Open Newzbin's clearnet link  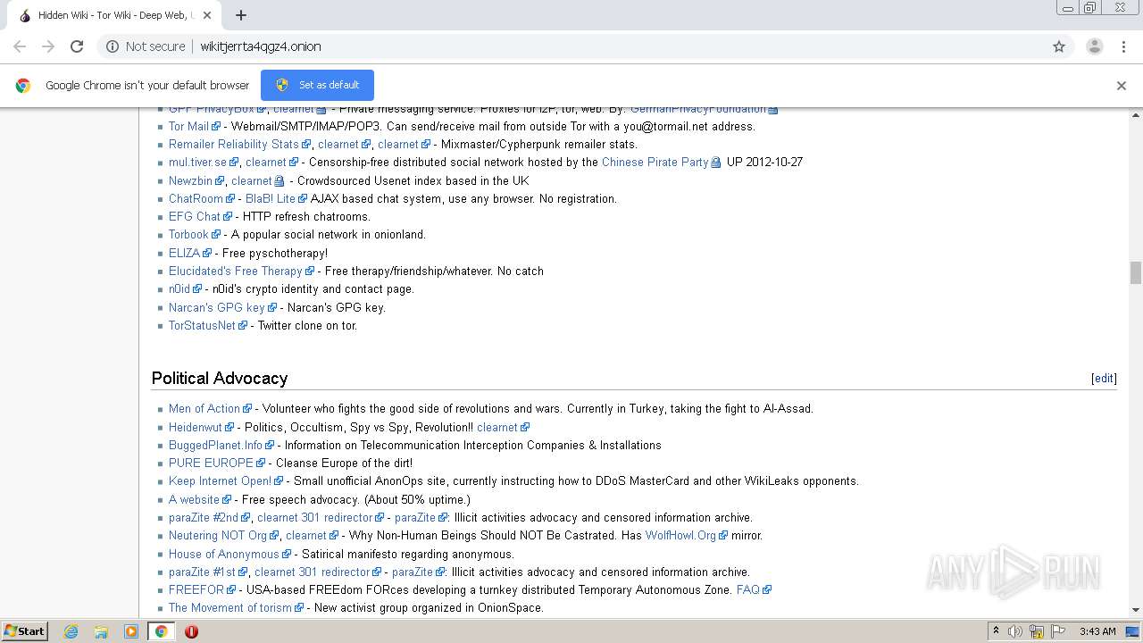[x=251, y=180]
